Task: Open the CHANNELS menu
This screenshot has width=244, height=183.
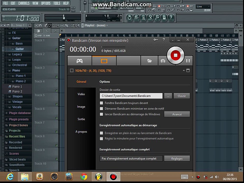Action: pyautogui.click(x=24, y=3)
